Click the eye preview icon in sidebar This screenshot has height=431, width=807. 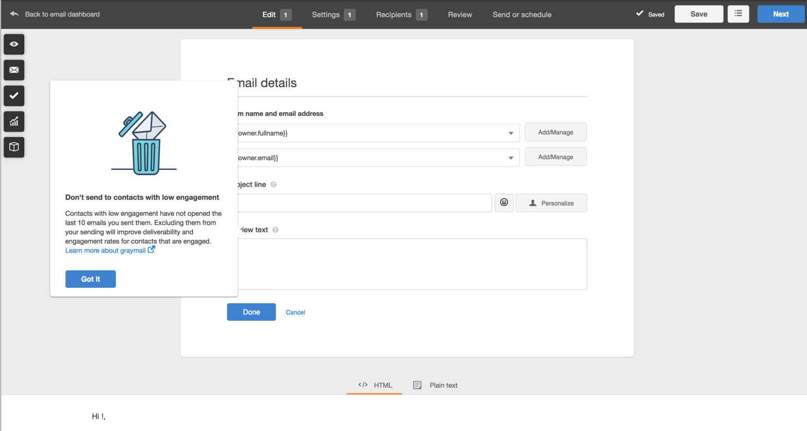[14, 44]
